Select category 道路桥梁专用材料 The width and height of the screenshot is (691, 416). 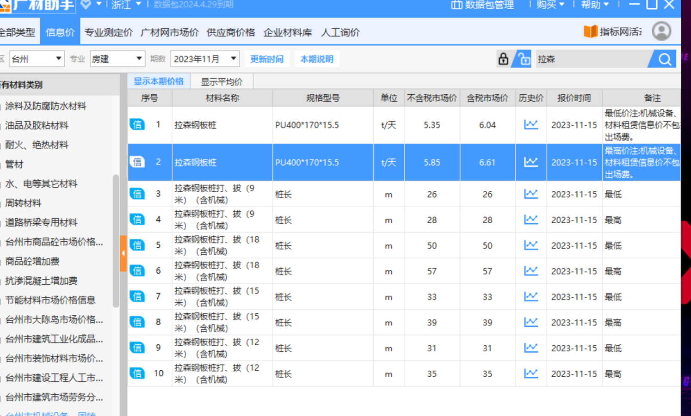pos(41,222)
